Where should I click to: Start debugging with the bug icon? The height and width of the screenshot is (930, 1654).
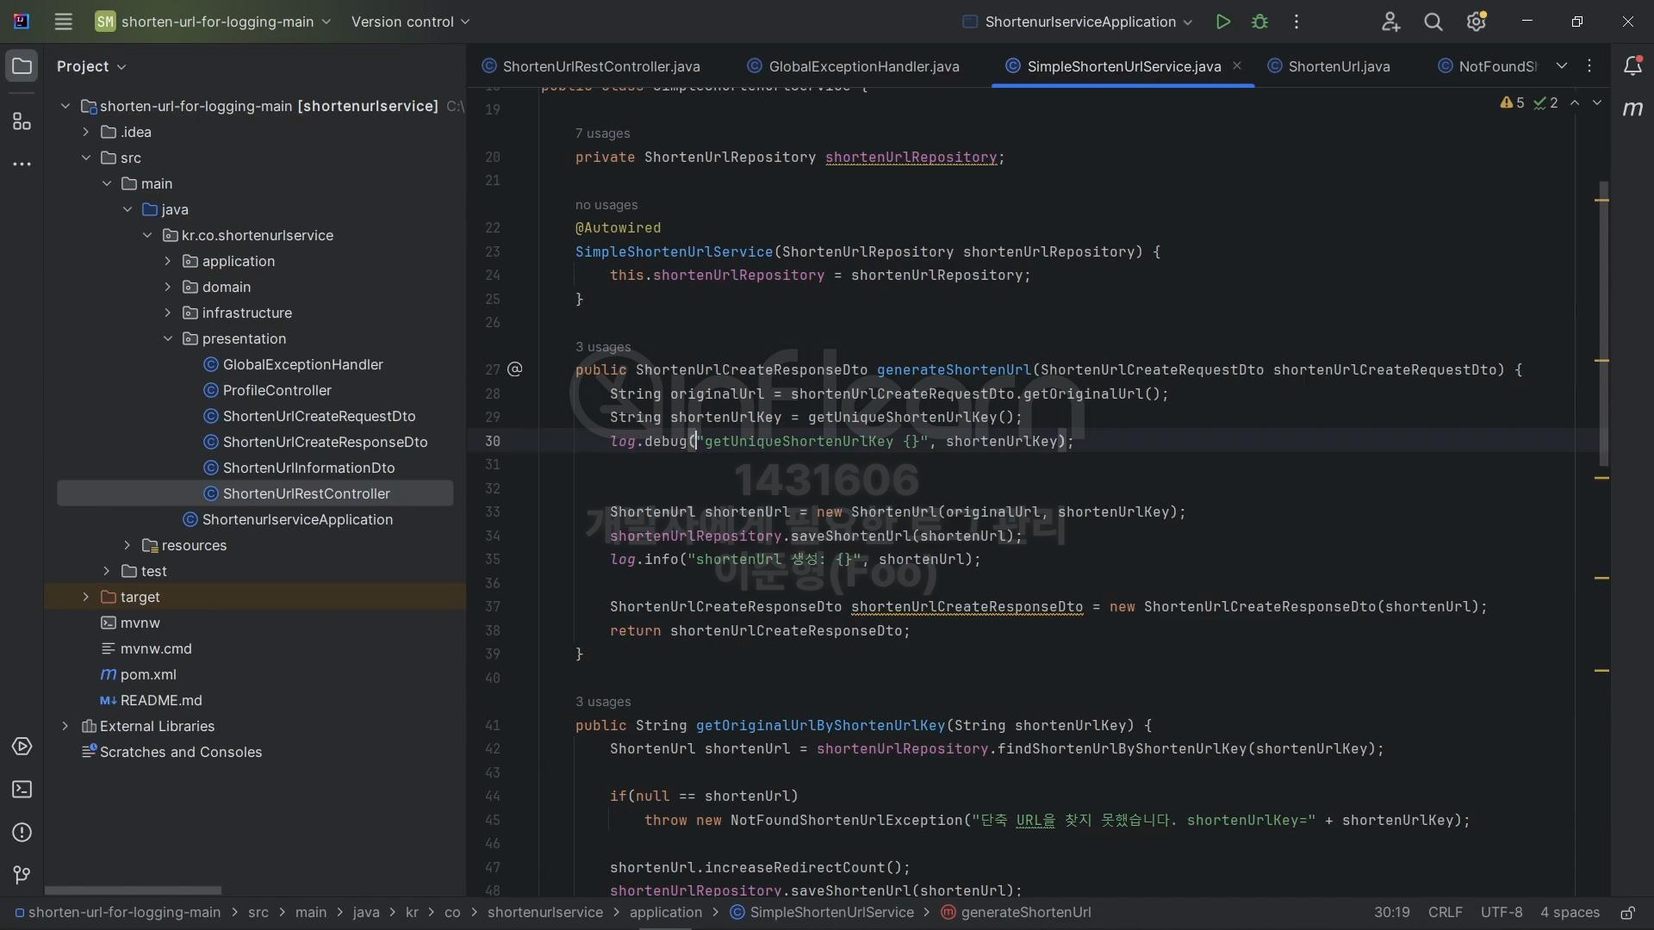[x=1259, y=22]
